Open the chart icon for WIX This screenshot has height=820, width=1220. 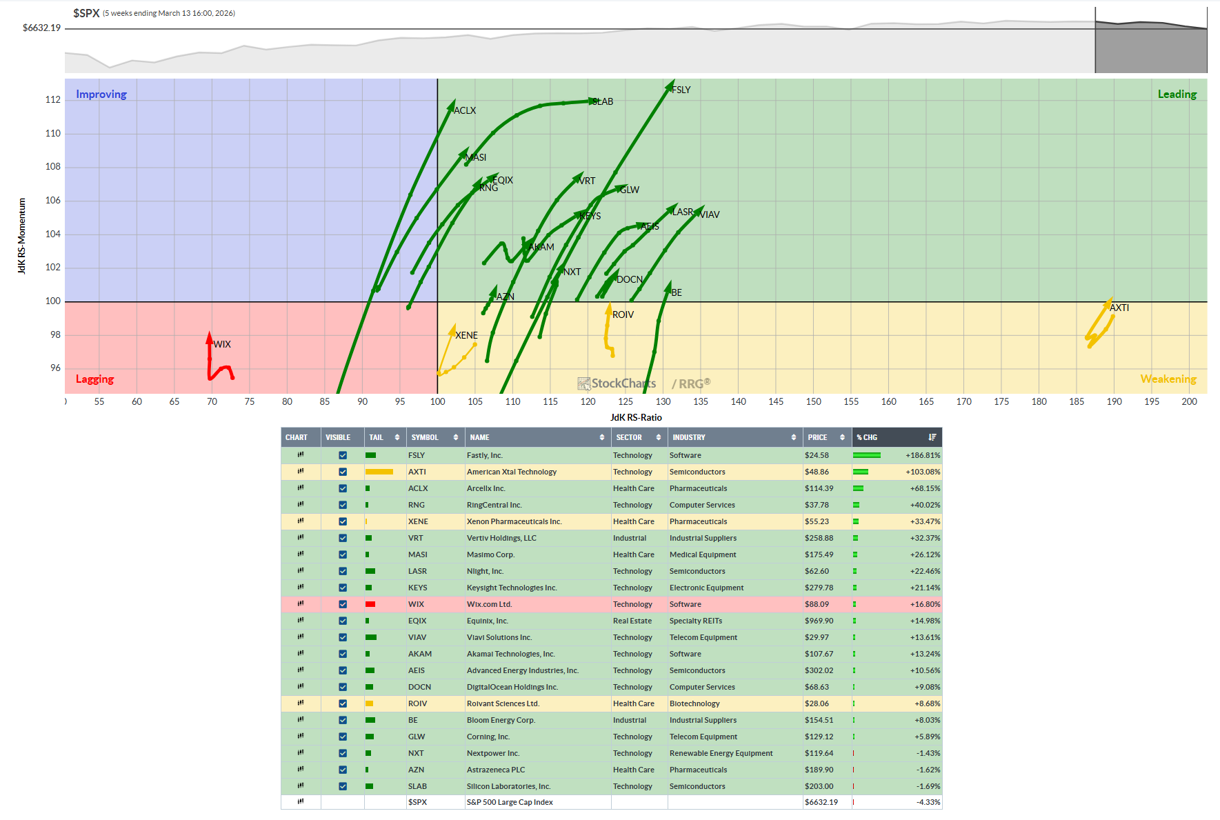pos(301,604)
